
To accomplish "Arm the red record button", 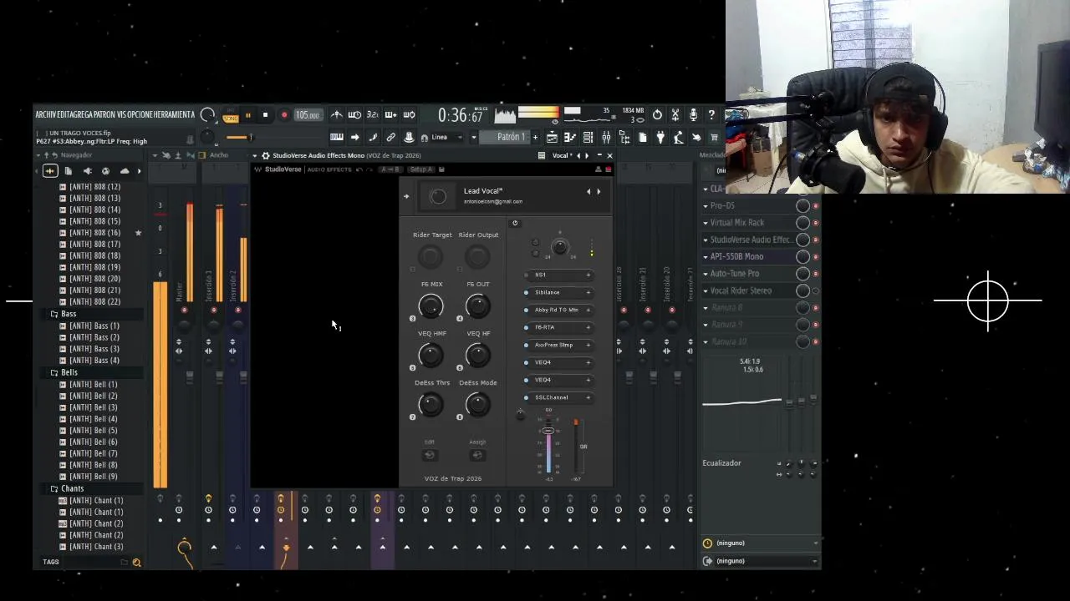I will [284, 115].
